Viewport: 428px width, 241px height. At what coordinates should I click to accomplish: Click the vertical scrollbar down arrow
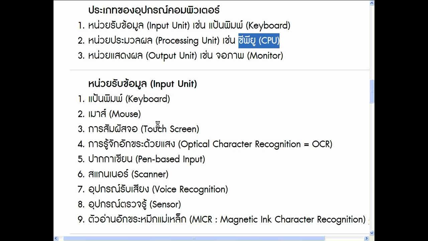[372, 233]
